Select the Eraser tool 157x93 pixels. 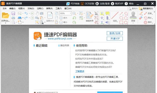click(x=141, y=18)
